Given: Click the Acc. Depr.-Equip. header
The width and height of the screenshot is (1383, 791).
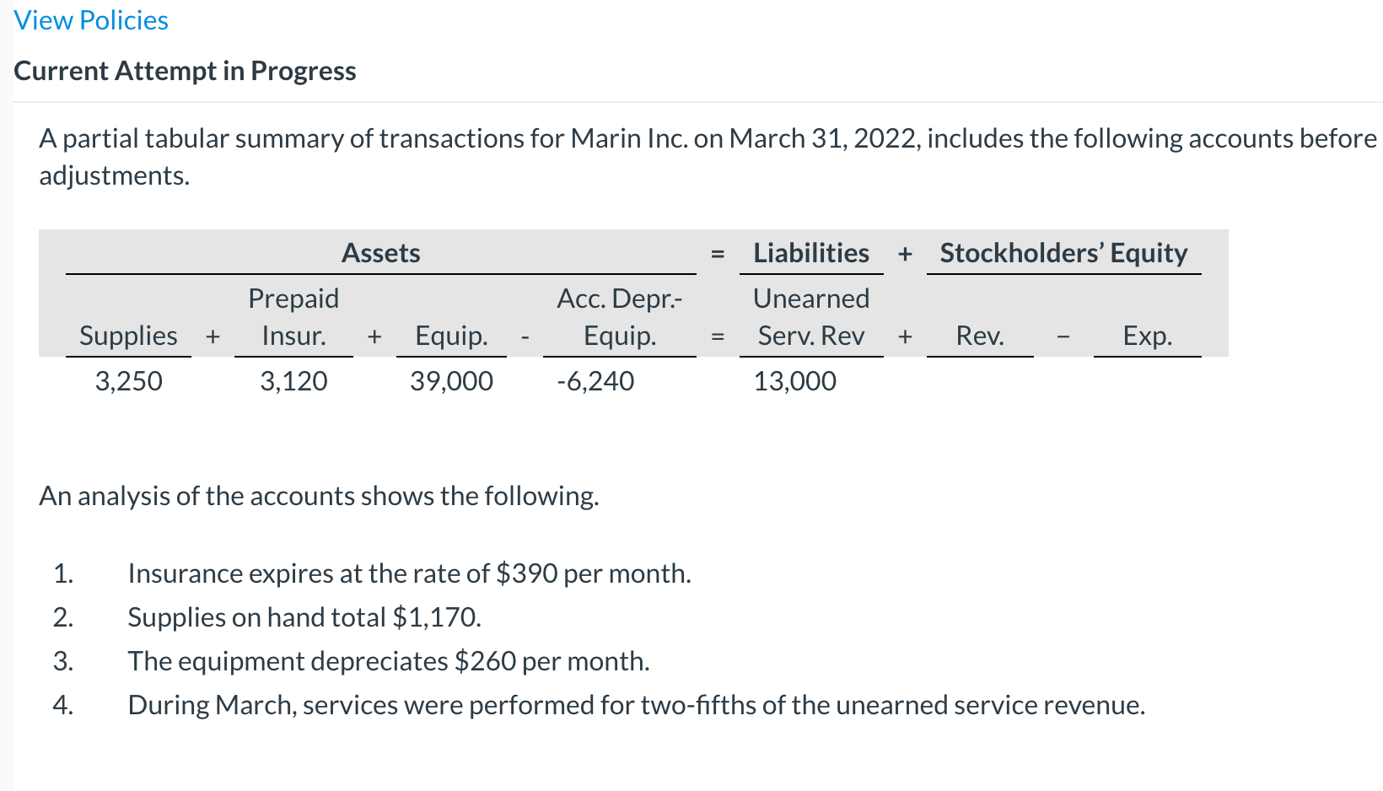Looking at the screenshot, I should point(619,316).
